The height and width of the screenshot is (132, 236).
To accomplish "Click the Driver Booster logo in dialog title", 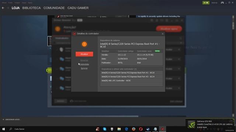I will pos(74,34).
